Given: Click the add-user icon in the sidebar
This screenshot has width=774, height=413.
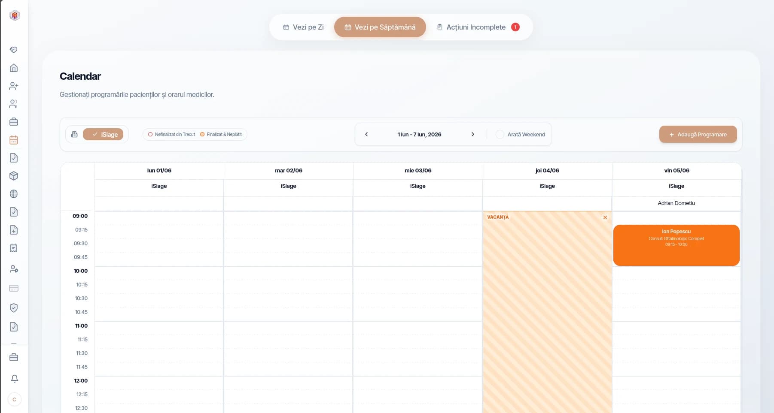Looking at the screenshot, I should tap(14, 86).
